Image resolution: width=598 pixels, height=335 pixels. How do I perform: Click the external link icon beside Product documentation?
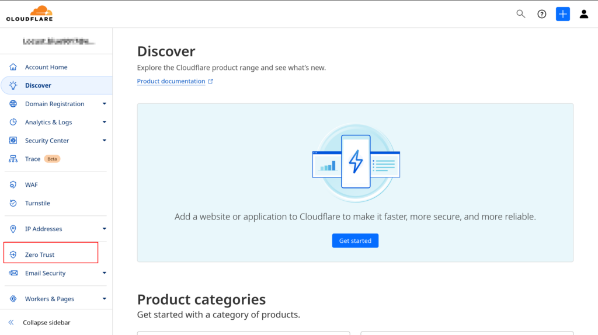point(210,81)
